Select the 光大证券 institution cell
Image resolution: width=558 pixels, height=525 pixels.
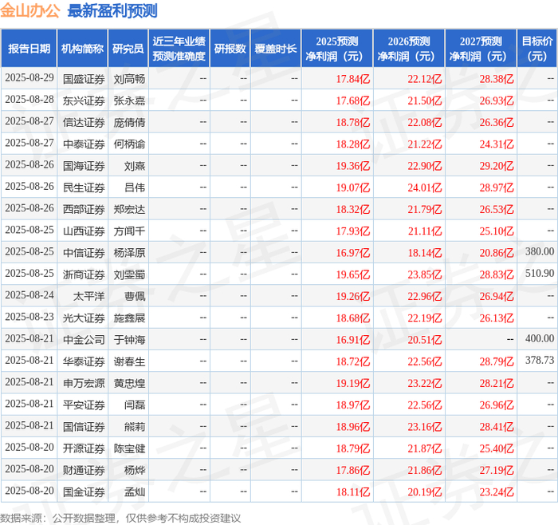pos(84,318)
